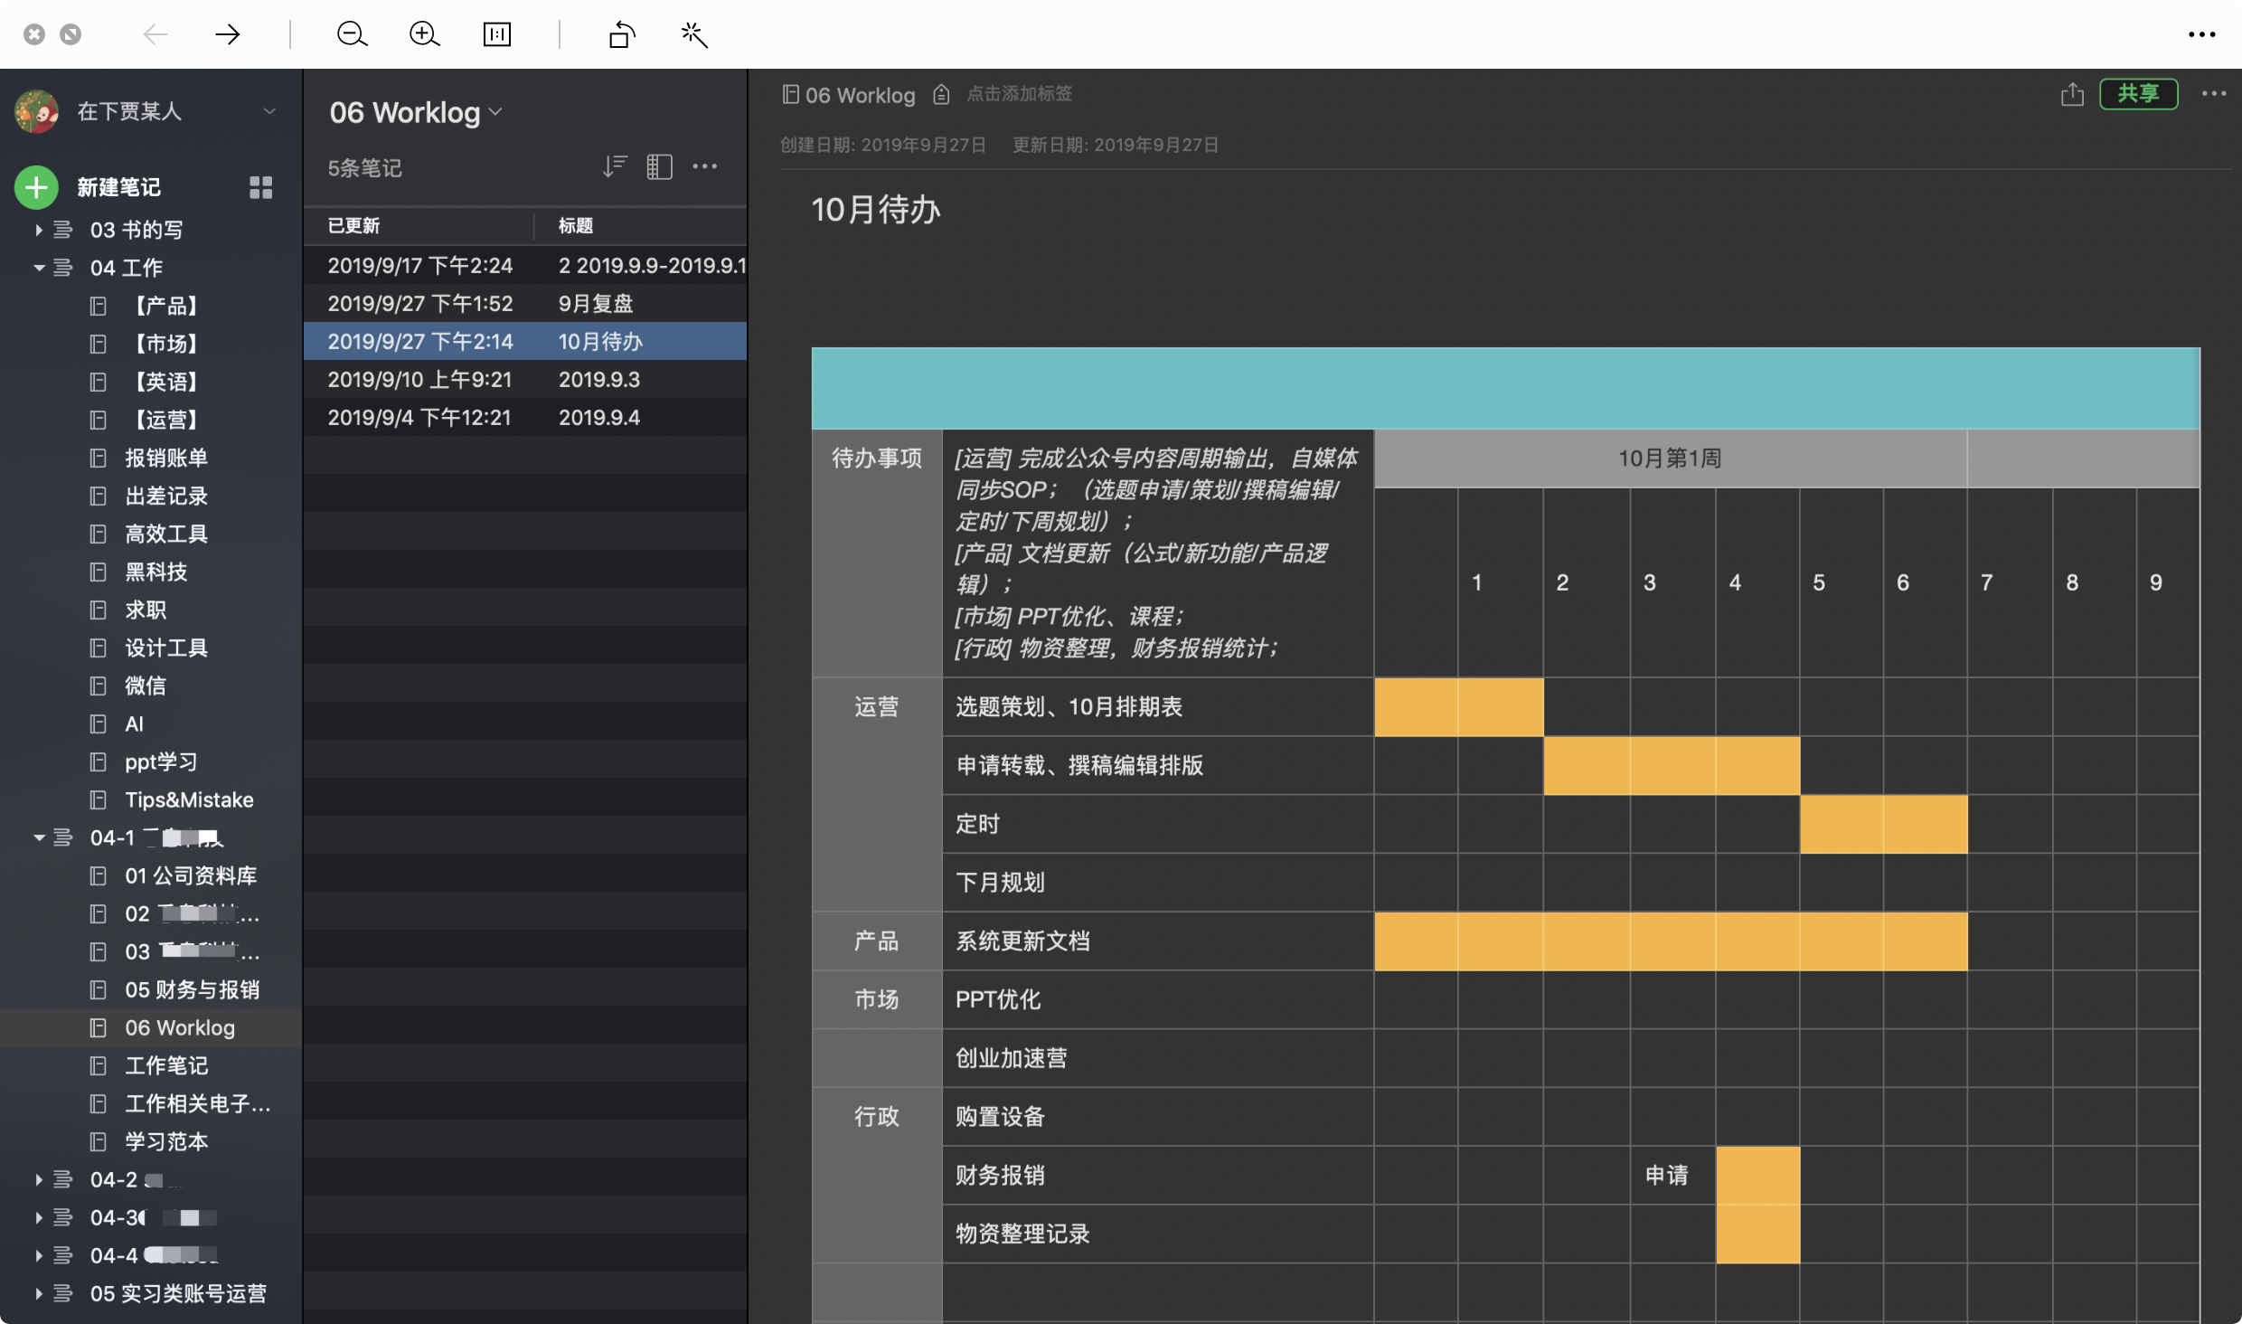Image resolution: width=2242 pixels, height=1324 pixels.
Task: Select the 10月待办 note row
Action: pyautogui.click(x=525, y=342)
